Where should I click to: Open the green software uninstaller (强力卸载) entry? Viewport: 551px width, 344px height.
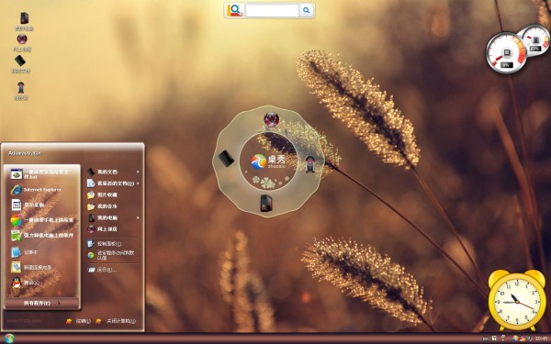pyautogui.click(x=42, y=236)
